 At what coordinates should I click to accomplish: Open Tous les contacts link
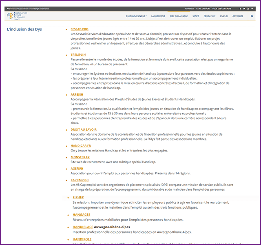click(x=222, y=9)
